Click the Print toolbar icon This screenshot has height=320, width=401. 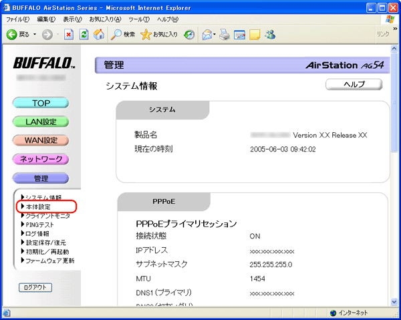[x=225, y=34]
